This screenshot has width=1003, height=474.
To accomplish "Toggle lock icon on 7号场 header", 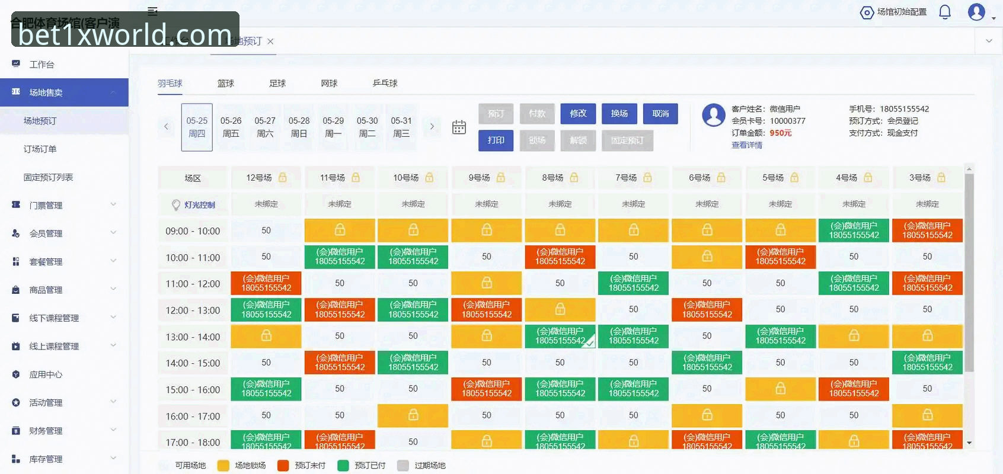I will pyautogui.click(x=647, y=178).
